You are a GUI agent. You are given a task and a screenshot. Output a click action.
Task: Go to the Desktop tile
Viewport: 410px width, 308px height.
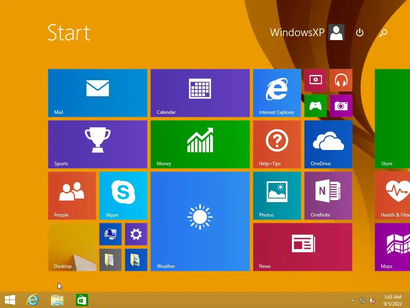coord(72,247)
